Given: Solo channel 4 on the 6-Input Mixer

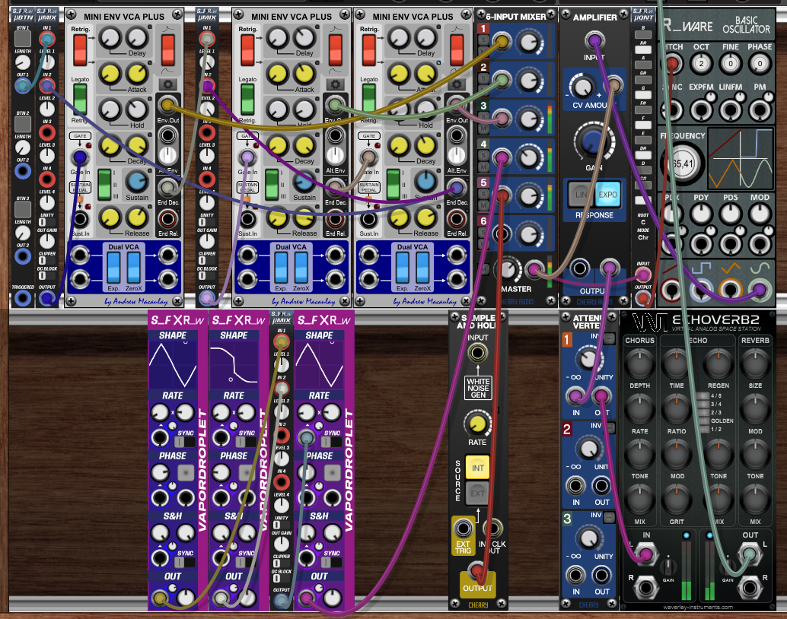Looking at the screenshot, I should point(483,156).
